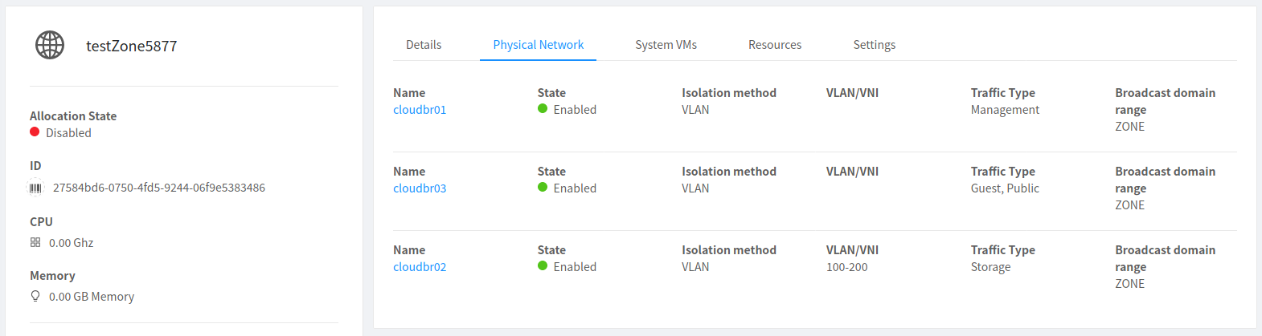Switch to the System VMs tab
1262x336 pixels.
[666, 45]
